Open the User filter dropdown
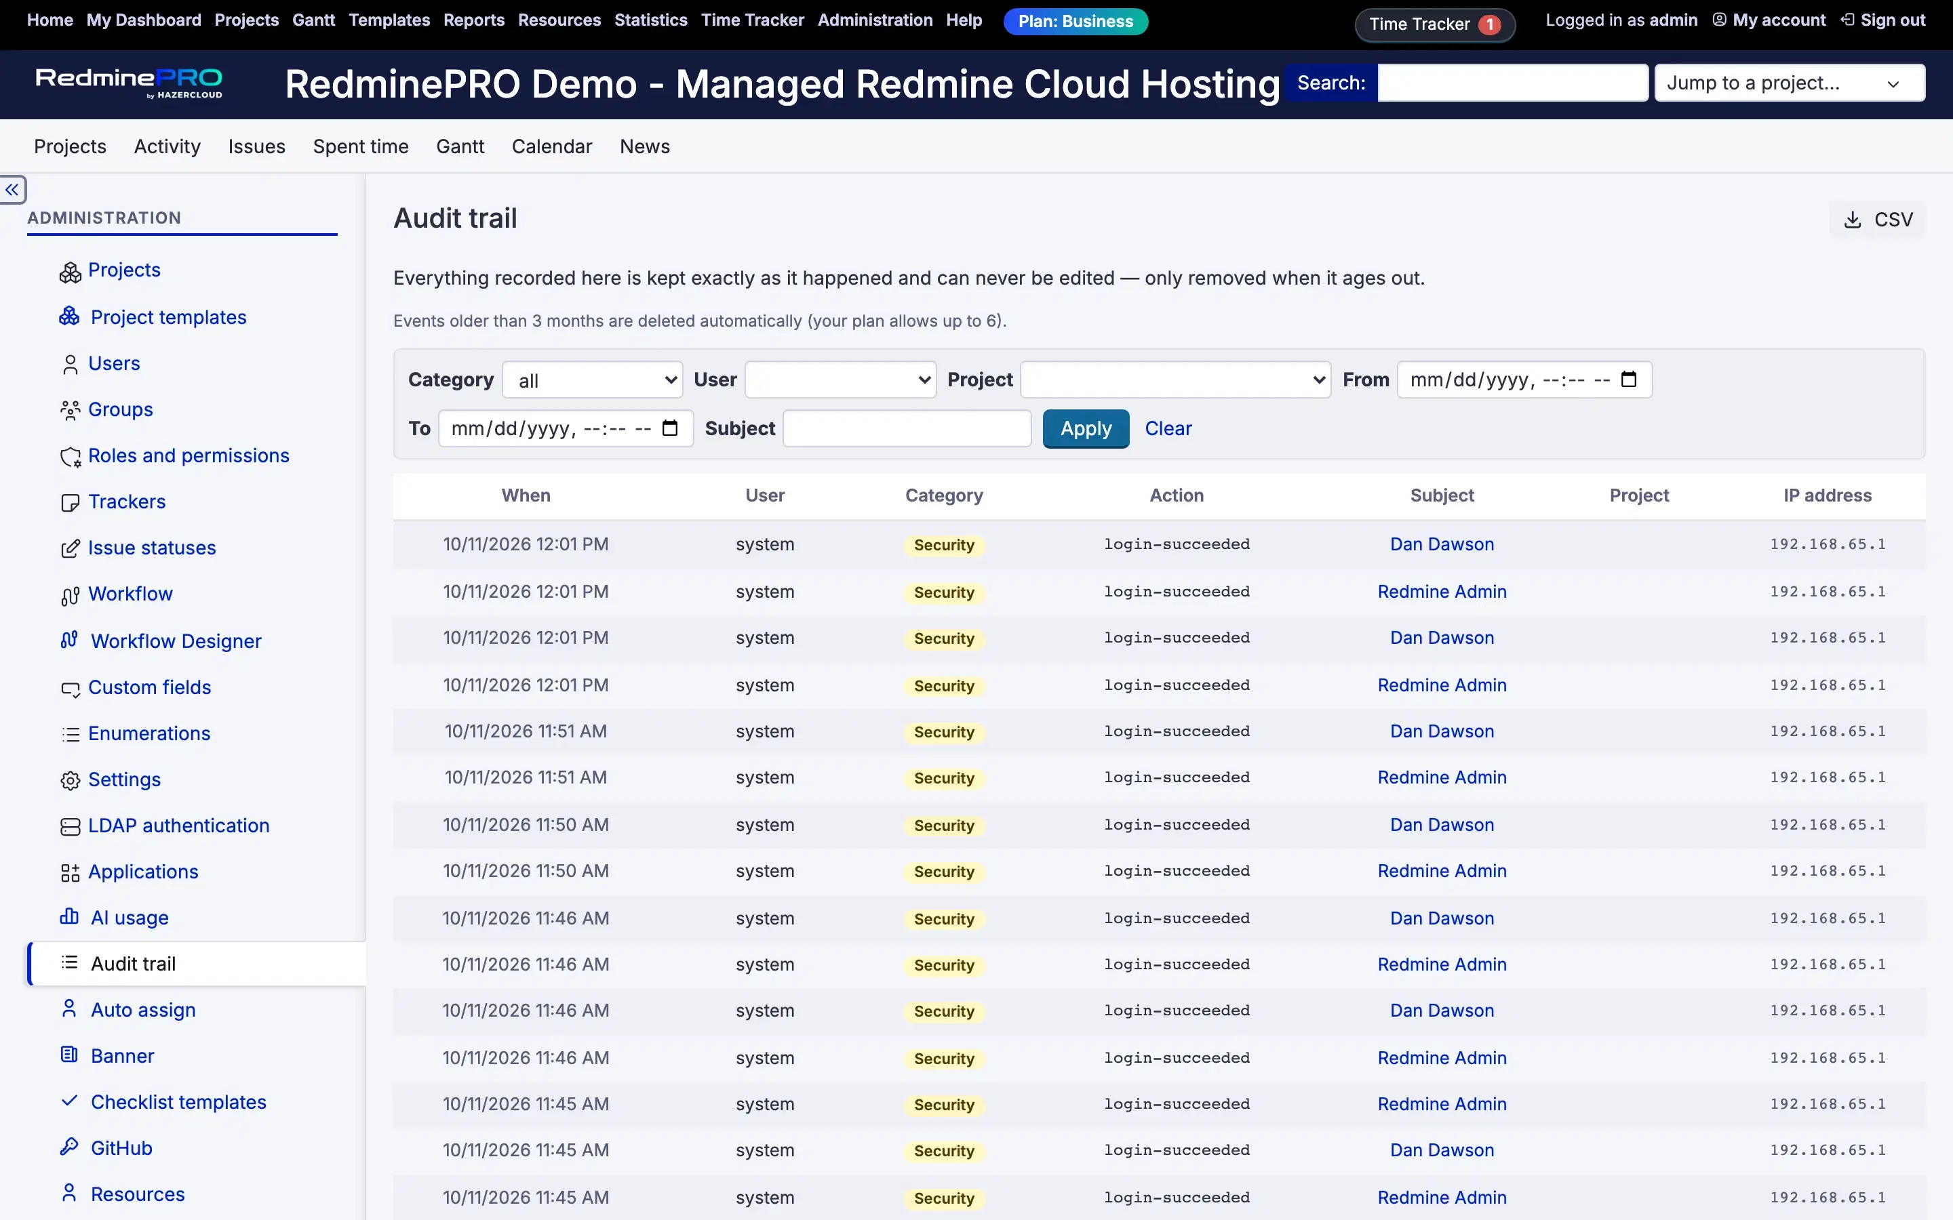The height and width of the screenshot is (1220, 1953). tap(840, 380)
